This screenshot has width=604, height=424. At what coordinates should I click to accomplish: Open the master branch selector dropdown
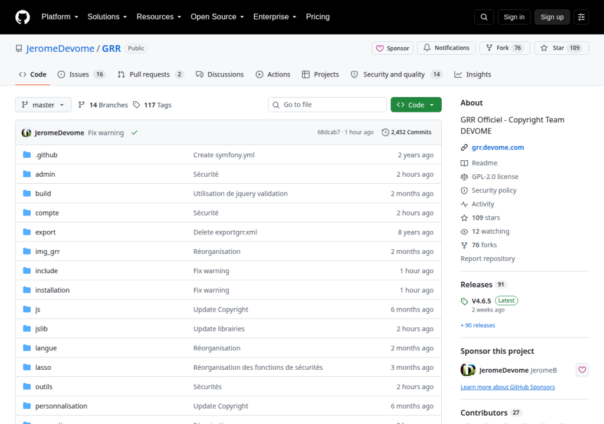click(43, 105)
